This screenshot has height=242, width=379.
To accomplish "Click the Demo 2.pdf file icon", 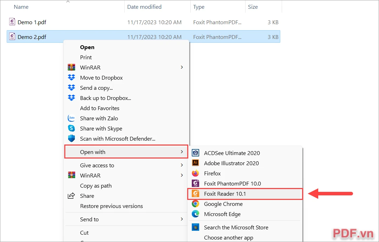I will 12,37.
